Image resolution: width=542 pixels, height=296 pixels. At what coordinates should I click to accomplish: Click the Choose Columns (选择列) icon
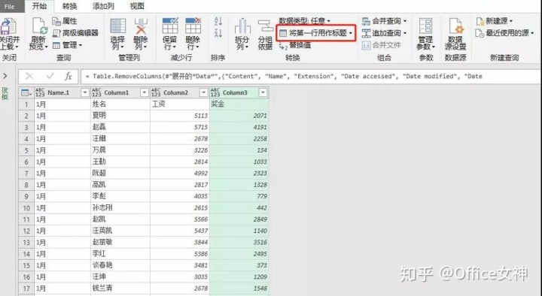pyautogui.click(x=117, y=26)
